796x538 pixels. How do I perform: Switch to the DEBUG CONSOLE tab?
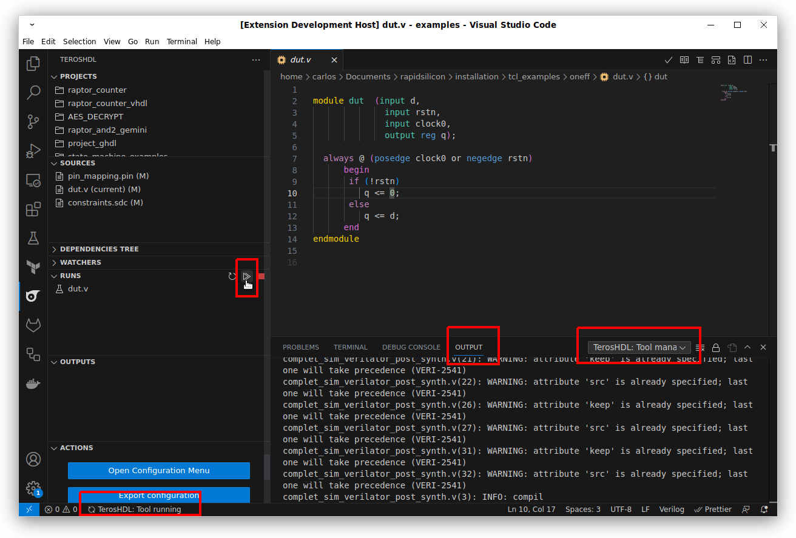tap(411, 347)
